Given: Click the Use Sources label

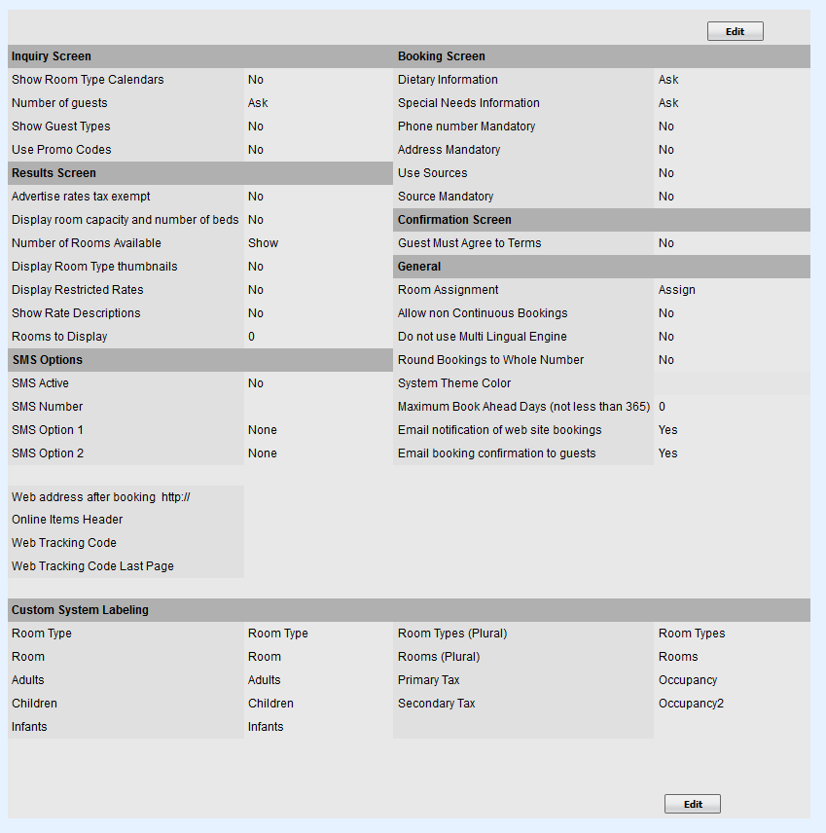Looking at the screenshot, I should tap(432, 173).
